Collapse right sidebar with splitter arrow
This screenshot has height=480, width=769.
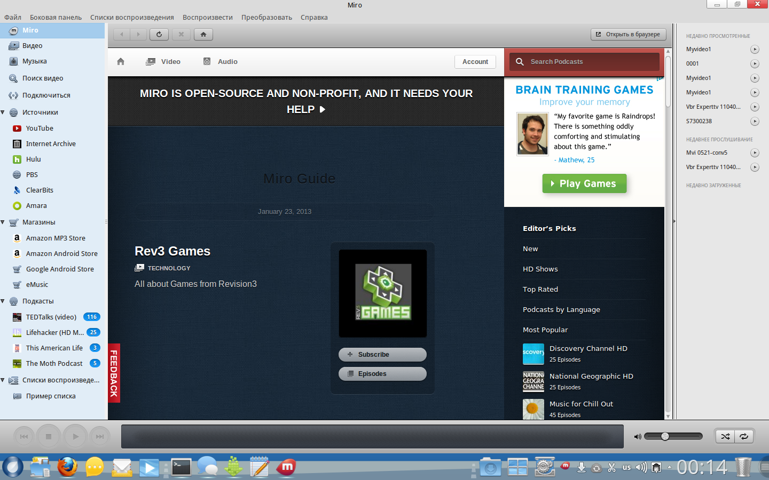pos(674,221)
